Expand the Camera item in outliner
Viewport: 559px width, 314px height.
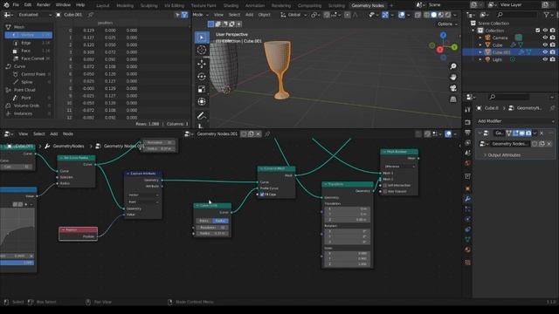click(480, 38)
